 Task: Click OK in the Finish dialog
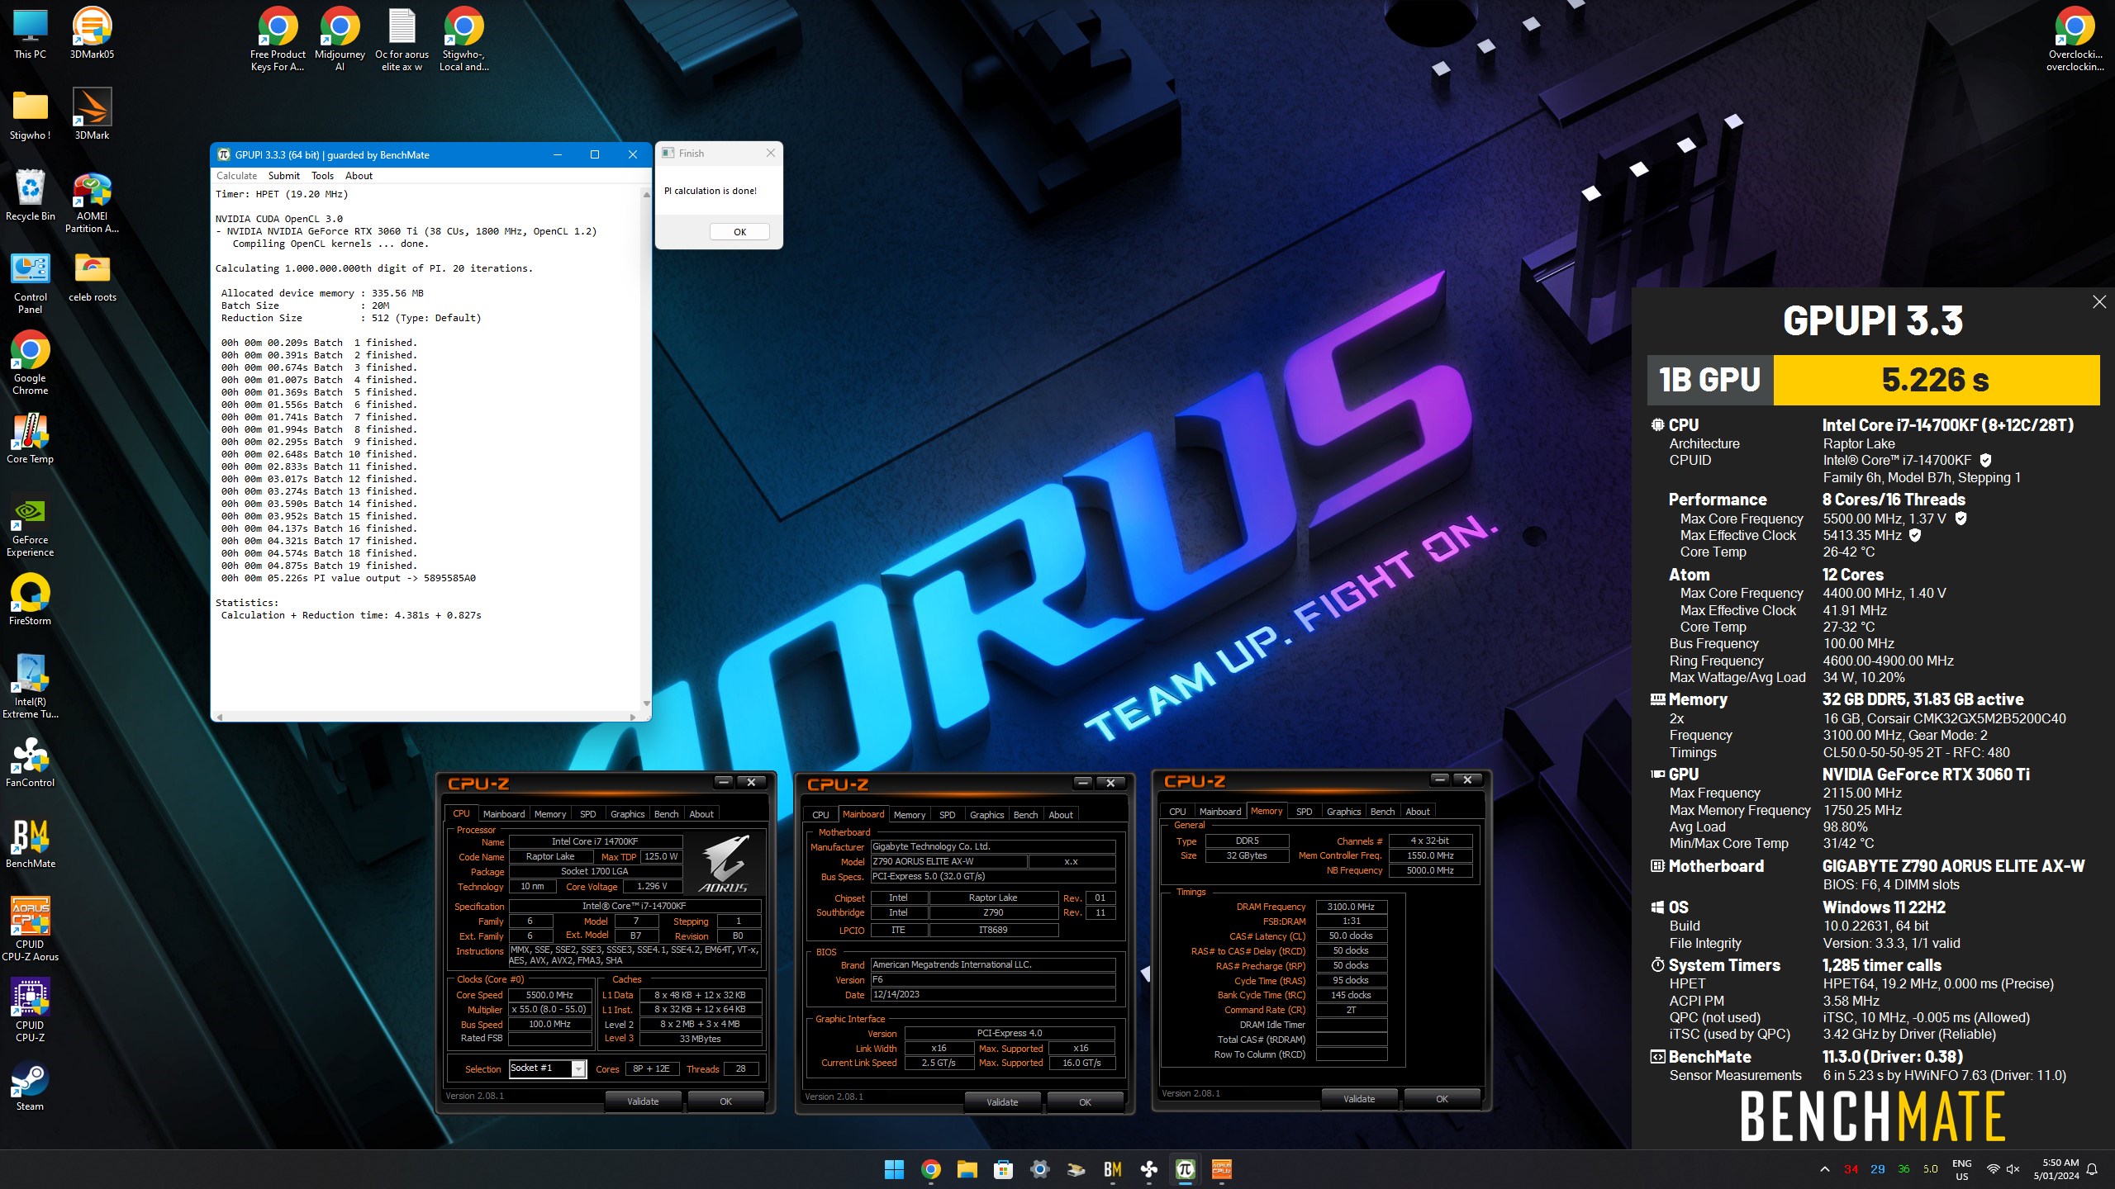pos(739,232)
